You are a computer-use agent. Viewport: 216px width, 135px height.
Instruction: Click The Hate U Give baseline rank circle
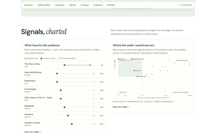coord(90,65)
